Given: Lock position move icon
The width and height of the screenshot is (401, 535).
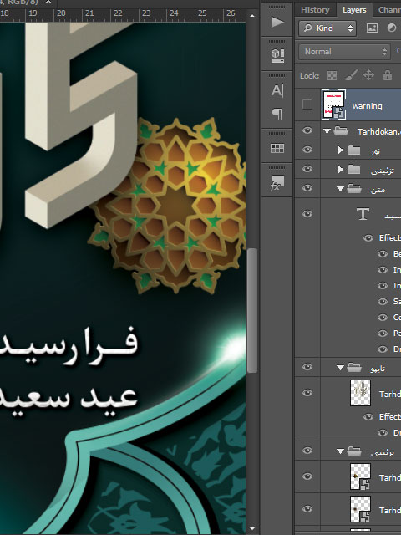Looking at the screenshot, I should [368, 75].
